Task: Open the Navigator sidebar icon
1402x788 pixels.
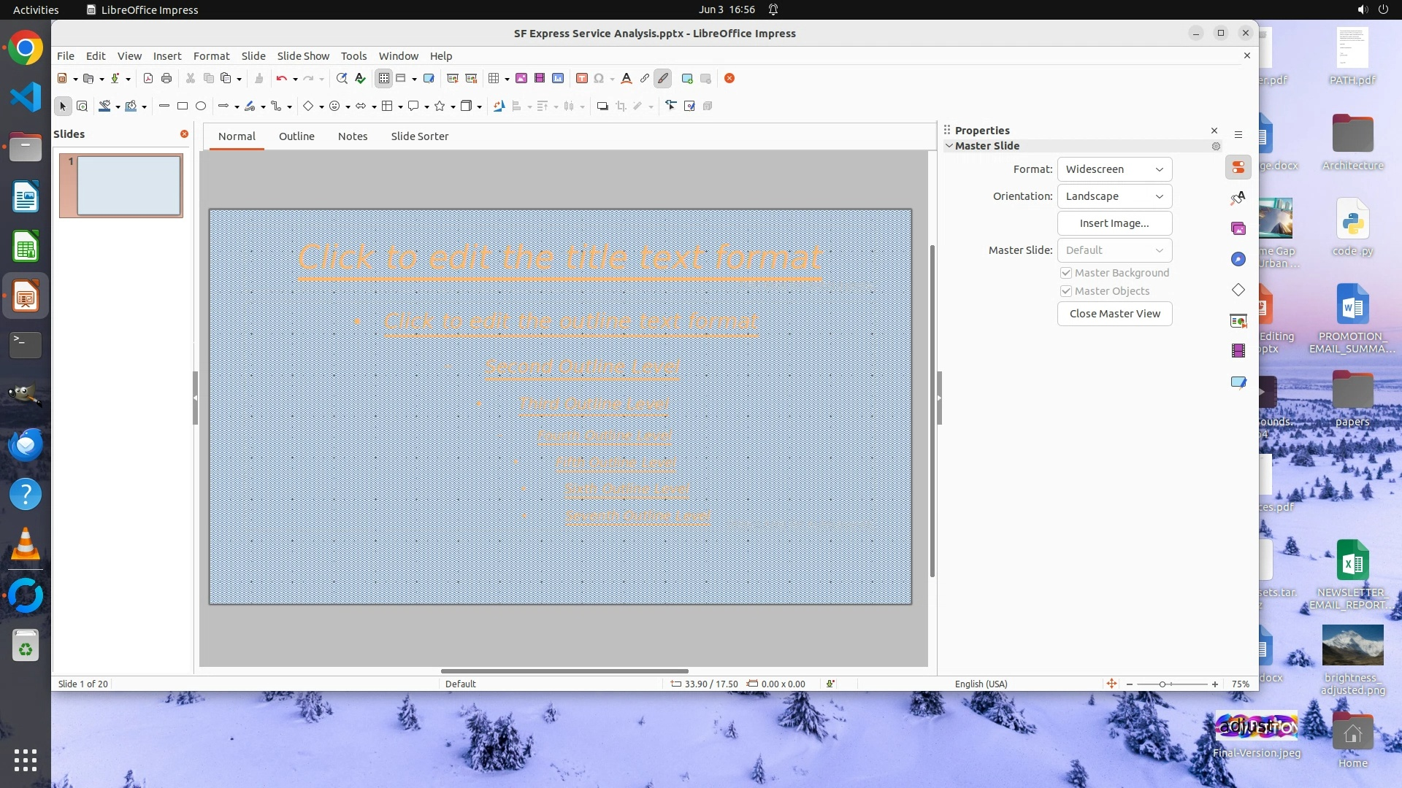Action: 1238,260
